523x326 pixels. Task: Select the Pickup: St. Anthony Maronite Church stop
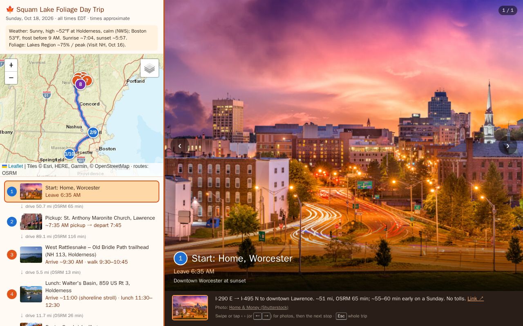tap(82, 222)
